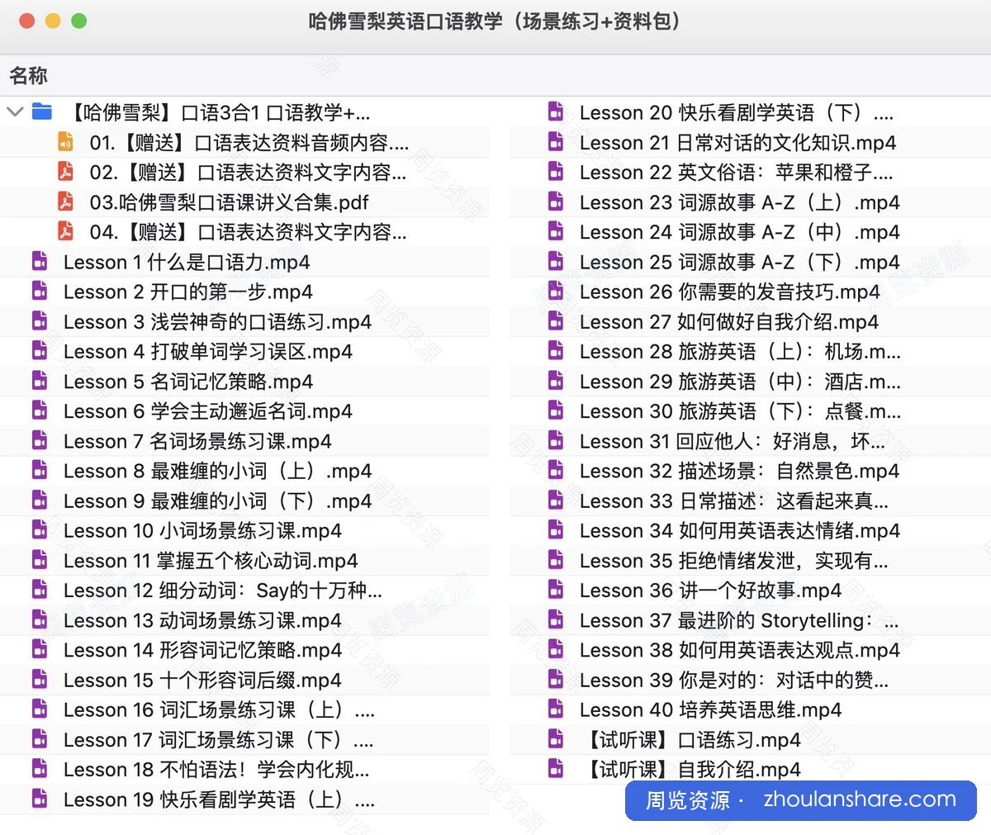Click video icon of Lesson 34 如何用英语表达情绪
The image size is (991, 835).
(556, 530)
